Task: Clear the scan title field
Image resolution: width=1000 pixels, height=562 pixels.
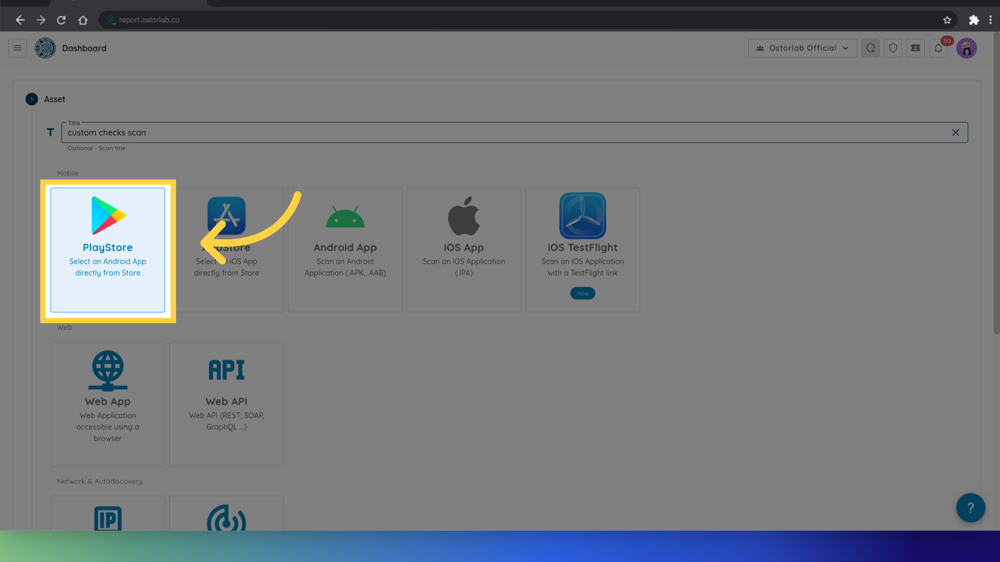Action: (955, 133)
